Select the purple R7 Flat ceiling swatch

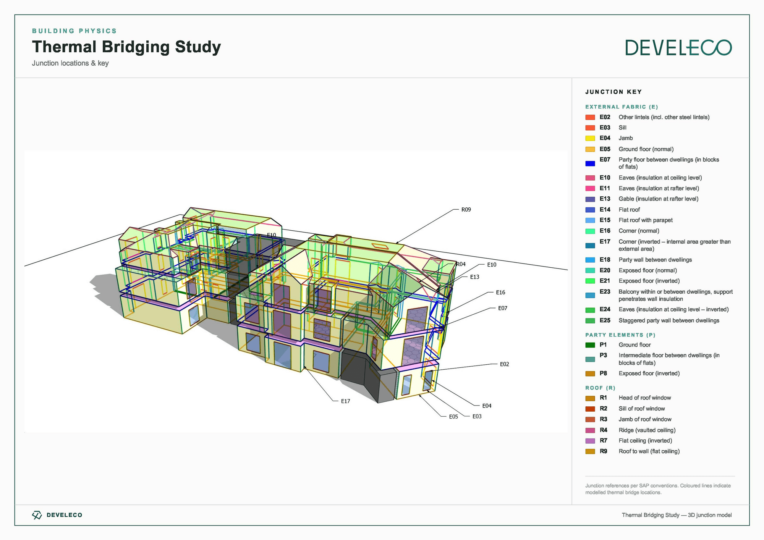click(590, 441)
